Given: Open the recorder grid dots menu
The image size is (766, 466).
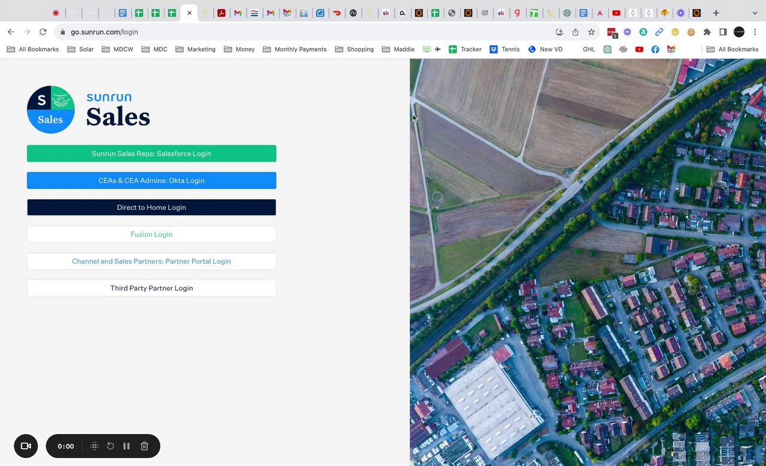Looking at the screenshot, I should [x=94, y=446].
